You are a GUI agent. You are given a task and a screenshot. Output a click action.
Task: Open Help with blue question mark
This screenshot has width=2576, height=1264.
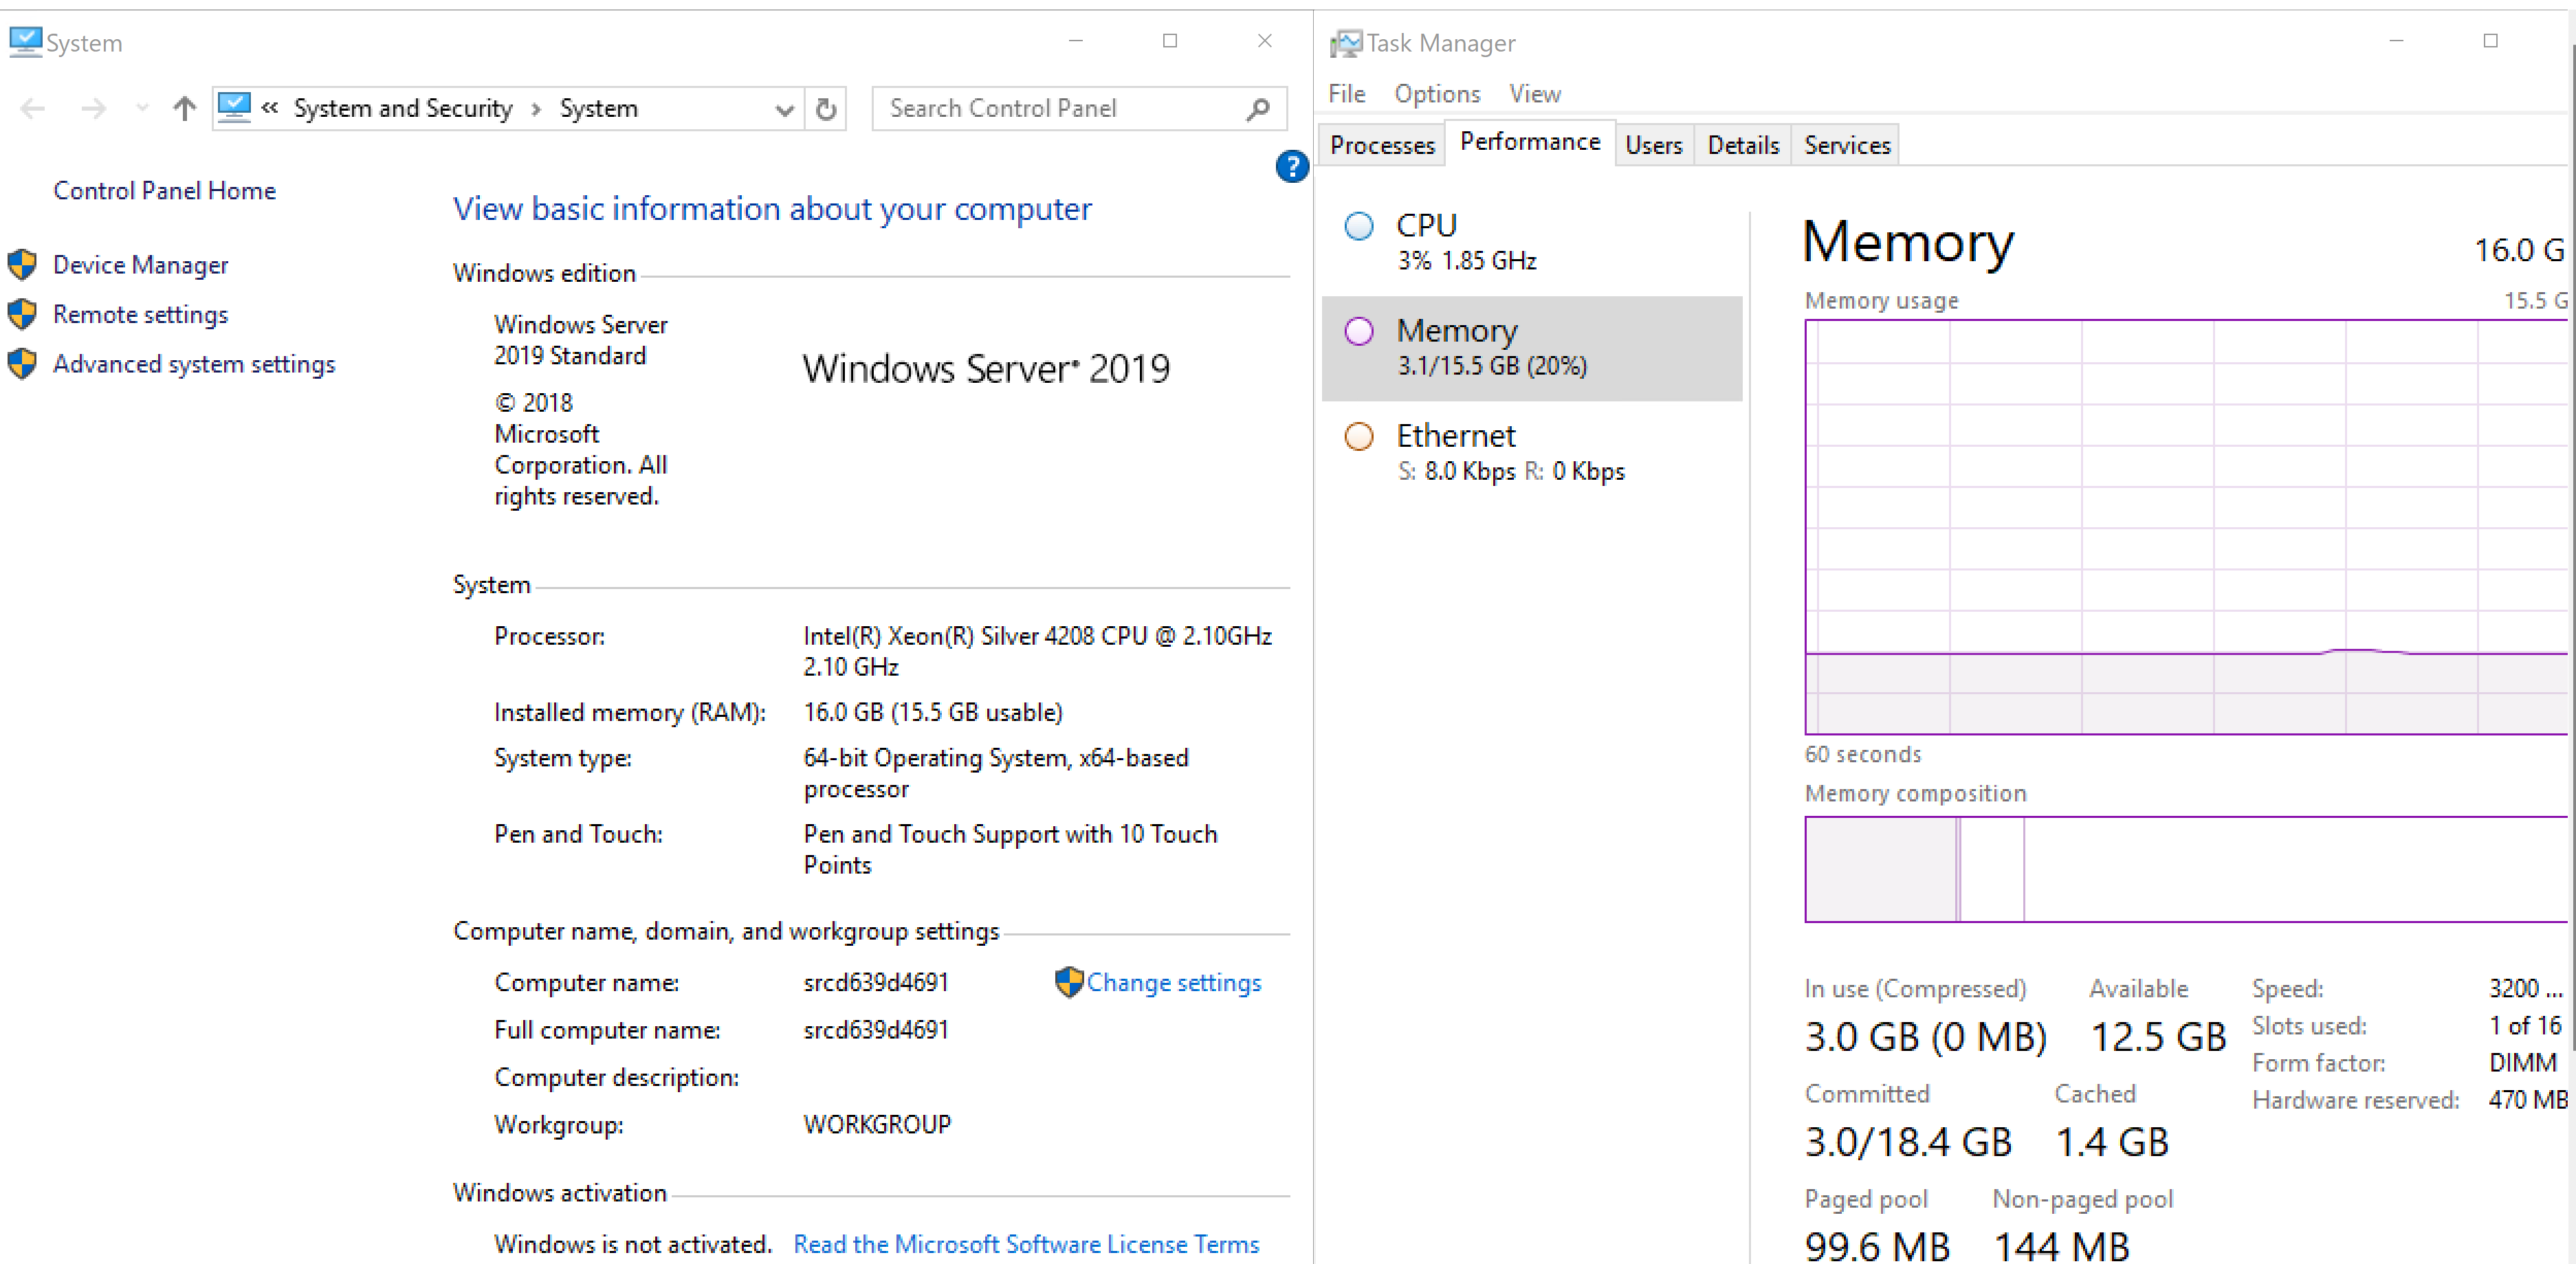pos(1292,166)
